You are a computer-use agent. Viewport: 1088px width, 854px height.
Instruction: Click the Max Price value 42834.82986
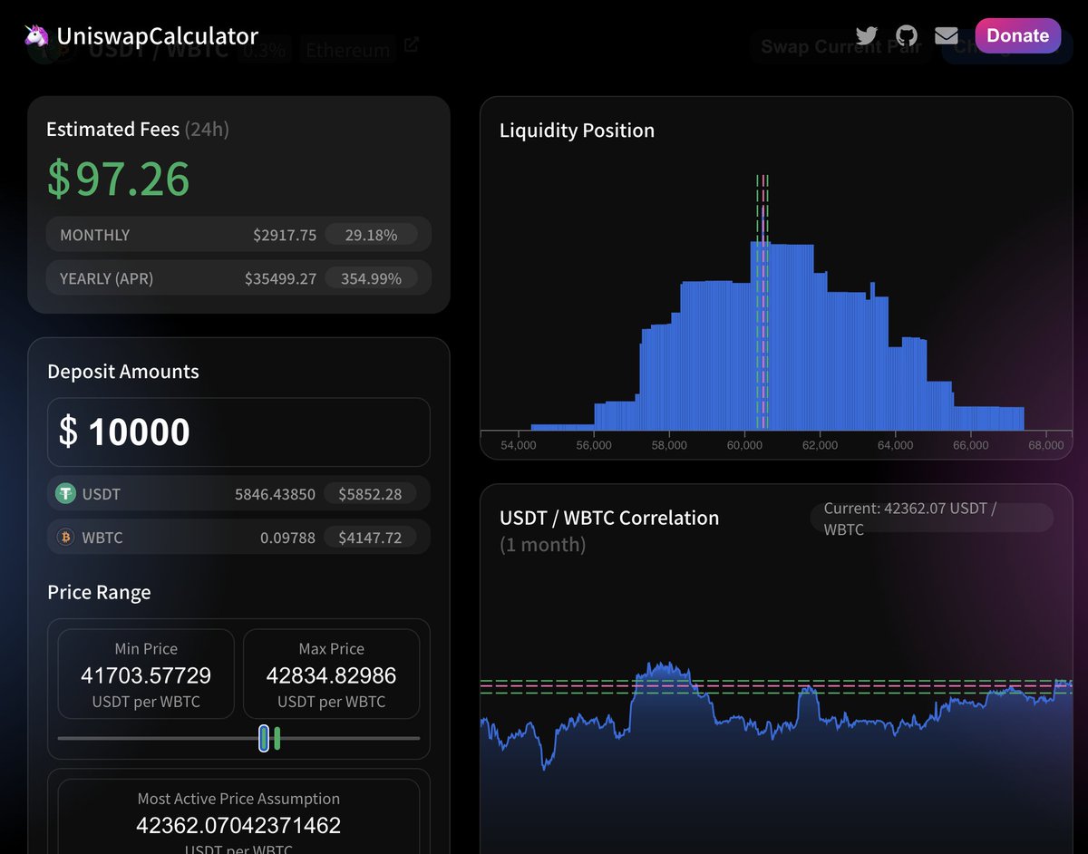331,675
